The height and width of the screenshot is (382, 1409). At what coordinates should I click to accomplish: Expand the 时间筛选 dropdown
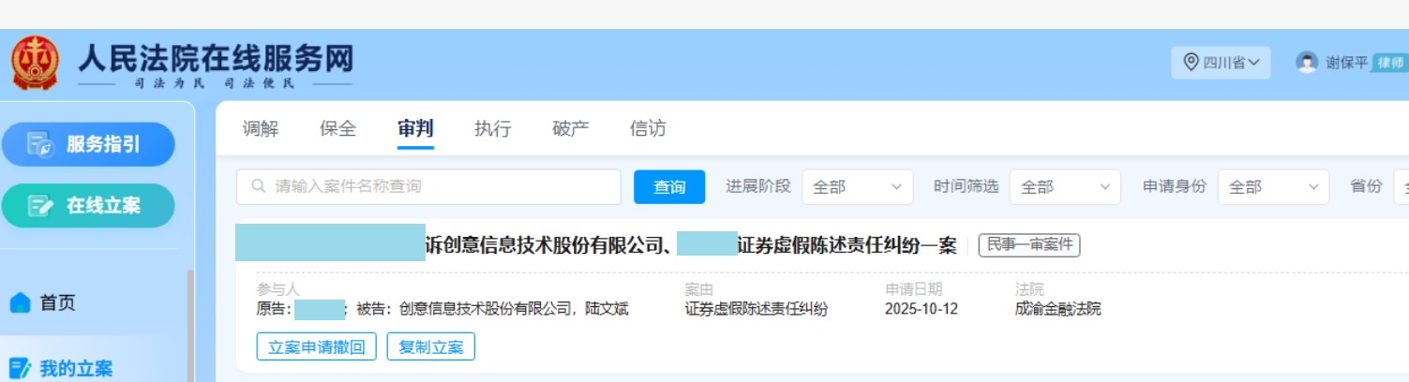[1065, 186]
